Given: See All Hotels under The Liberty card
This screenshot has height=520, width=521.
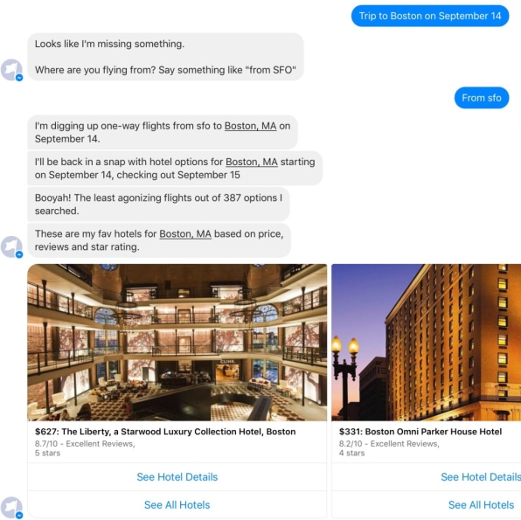Looking at the screenshot, I should tap(177, 505).
